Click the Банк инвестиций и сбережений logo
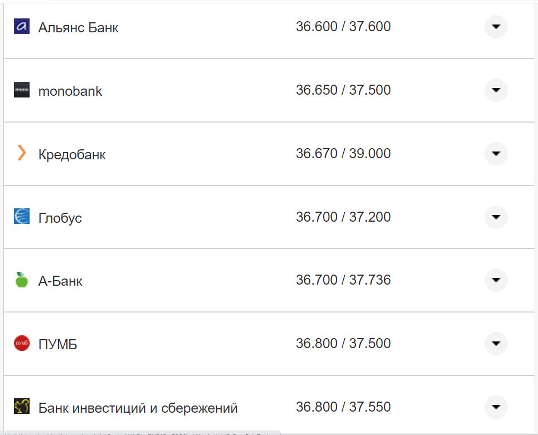Viewport: 538px width, 435px height. tap(22, 407)
